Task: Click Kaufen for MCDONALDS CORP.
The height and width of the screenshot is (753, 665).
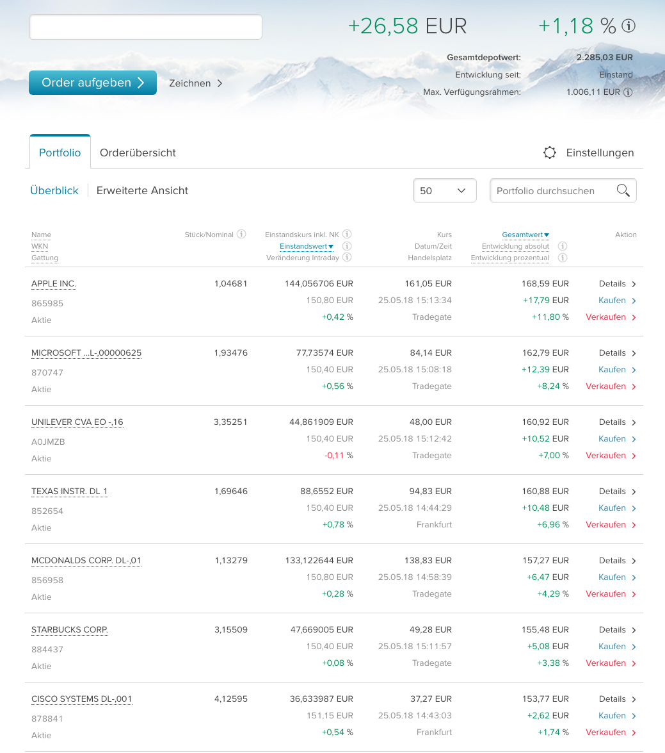Action: [x=612, y=577]
